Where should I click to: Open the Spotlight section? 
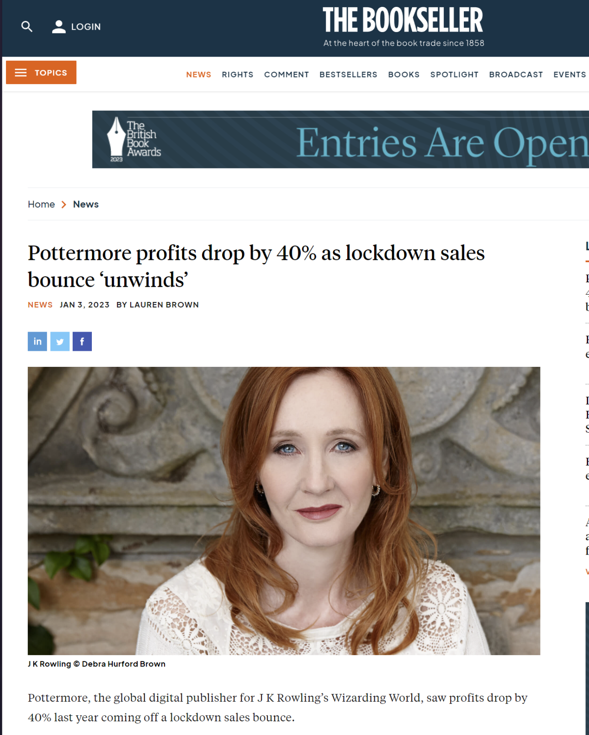(454, 74)
